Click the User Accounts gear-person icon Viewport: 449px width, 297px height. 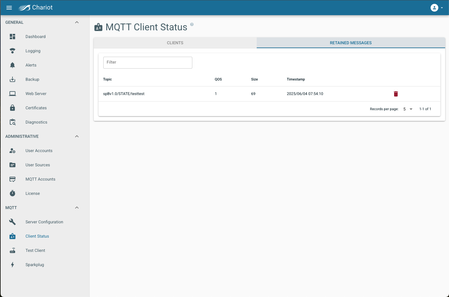click(12, 151)
